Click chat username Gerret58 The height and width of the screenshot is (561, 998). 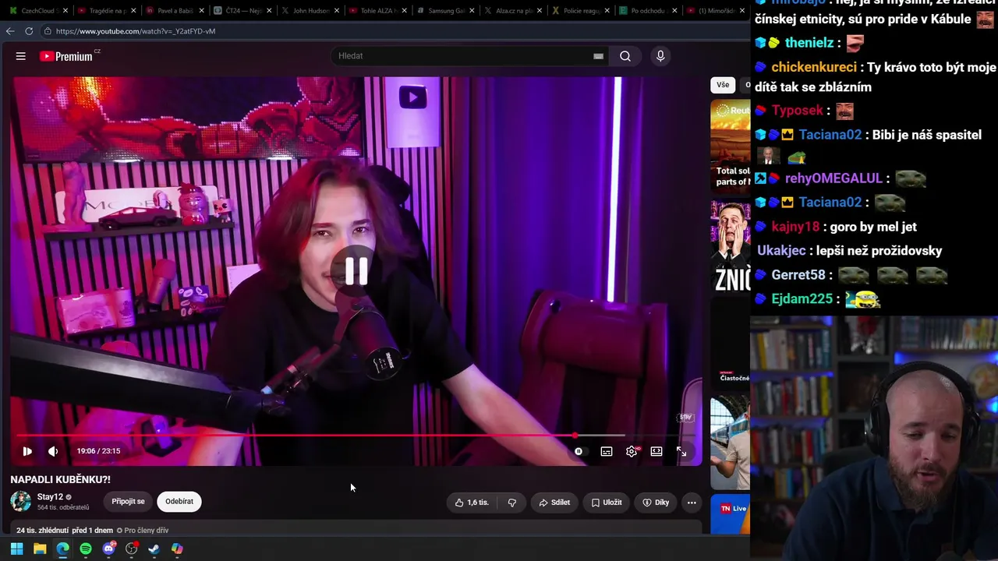coord(798,275)
